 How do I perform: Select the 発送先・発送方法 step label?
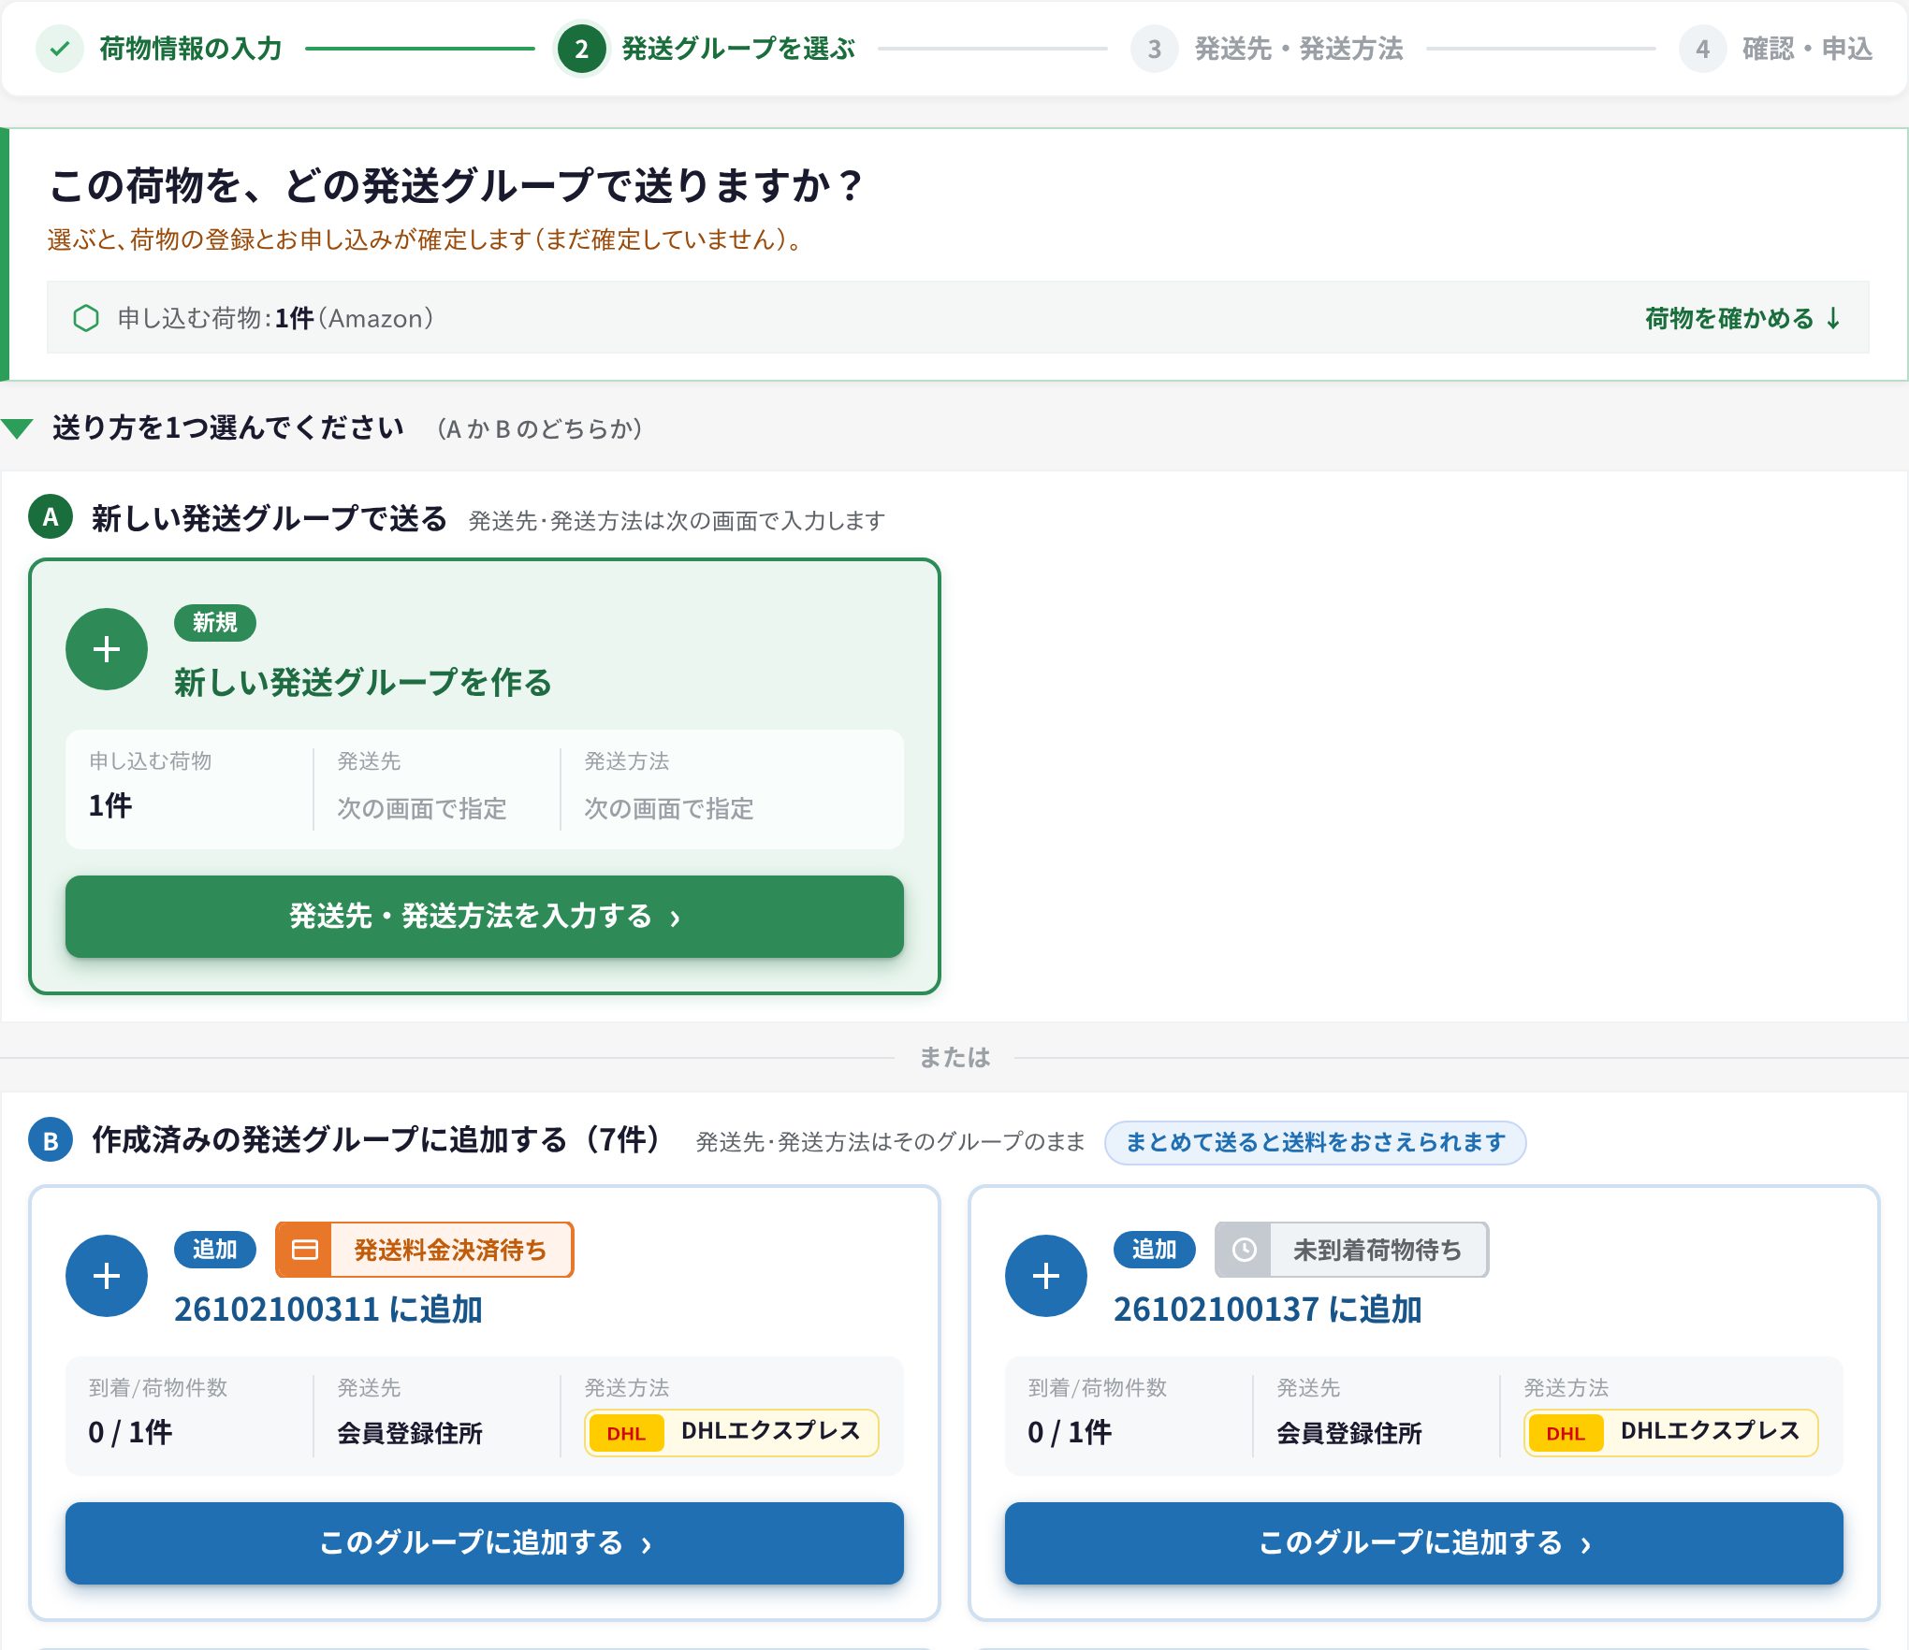pos(1299,49)
